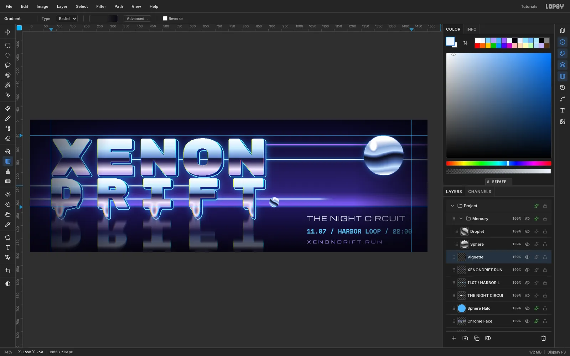Select the Sphere Halo layer thumbnail
This screenshot has width=570, height=356.
[462, 308]
